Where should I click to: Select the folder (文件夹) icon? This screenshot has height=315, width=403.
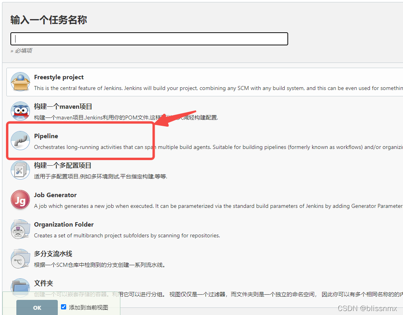click(x=20, y=288)
